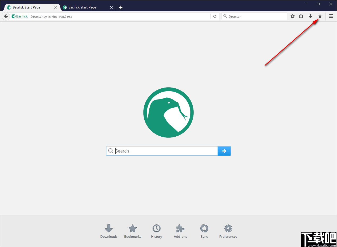Close the second Basilisk Start Page tab
This screenshot has height=247, width=337.
point(111,7)
